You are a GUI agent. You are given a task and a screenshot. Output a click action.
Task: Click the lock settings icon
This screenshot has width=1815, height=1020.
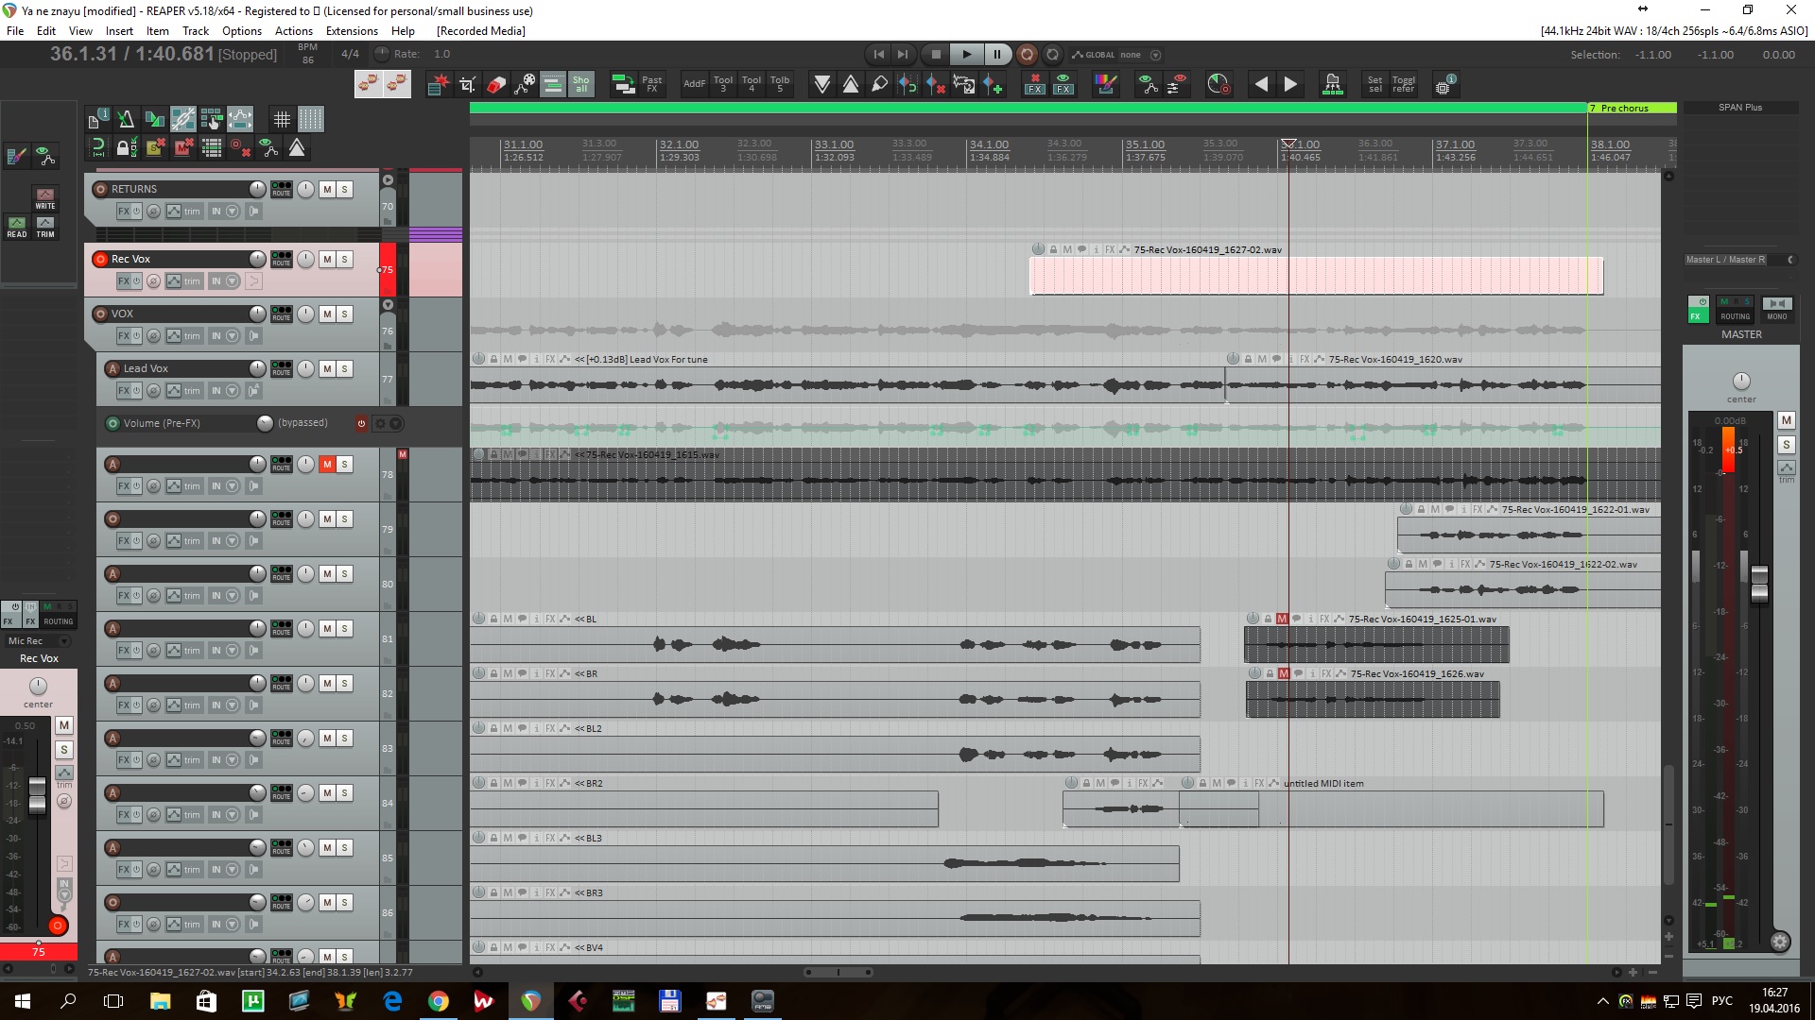[126, 147]
